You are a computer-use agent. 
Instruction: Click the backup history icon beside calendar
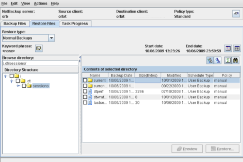(237, 48)
